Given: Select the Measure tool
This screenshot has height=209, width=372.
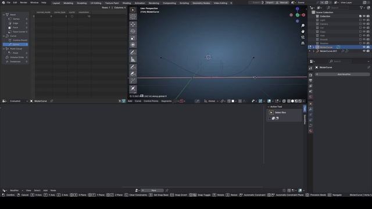Looking at the screenshot, I should click(x=133, y=59).
